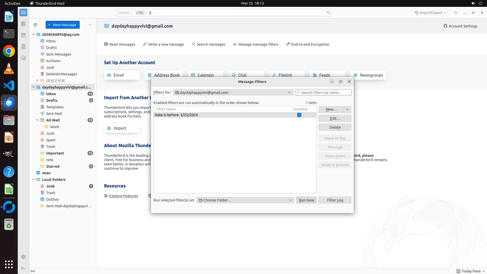Open the Tasks space icon

[x=23, y=47]
